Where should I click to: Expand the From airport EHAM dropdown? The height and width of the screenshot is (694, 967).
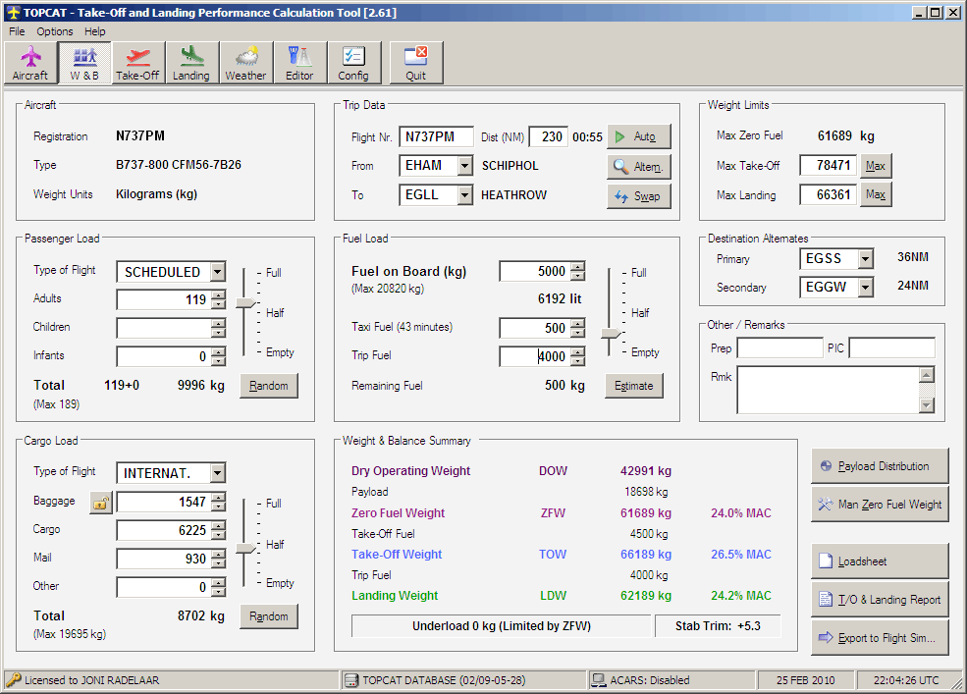464,166
